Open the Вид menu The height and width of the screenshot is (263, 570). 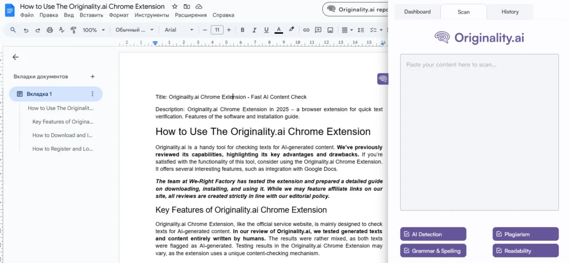[68, 15]
